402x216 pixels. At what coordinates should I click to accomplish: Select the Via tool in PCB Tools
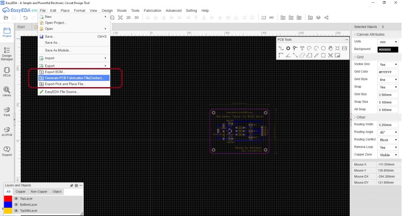tap(295, 48)
